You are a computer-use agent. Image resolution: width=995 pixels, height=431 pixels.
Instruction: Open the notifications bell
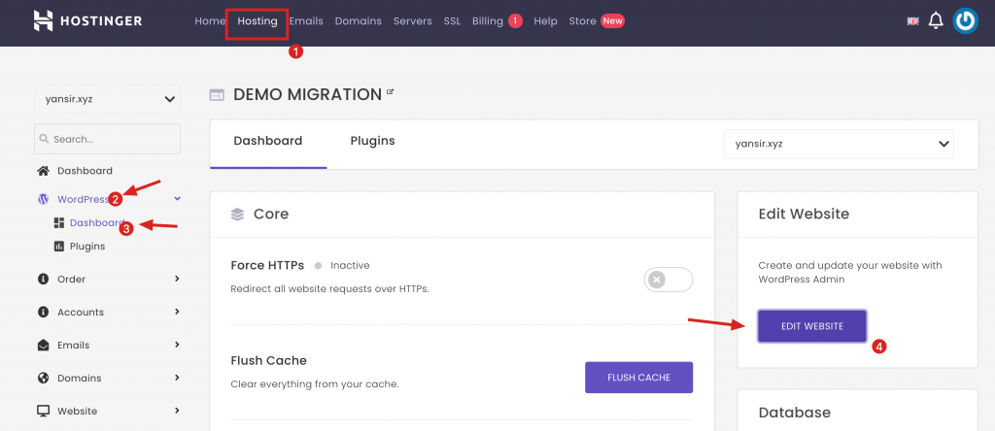click(x=936, y=20)
